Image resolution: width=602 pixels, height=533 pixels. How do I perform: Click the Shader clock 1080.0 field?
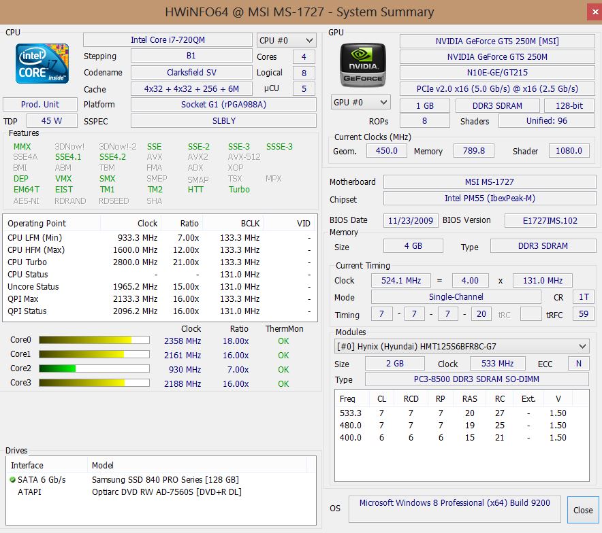569,151
